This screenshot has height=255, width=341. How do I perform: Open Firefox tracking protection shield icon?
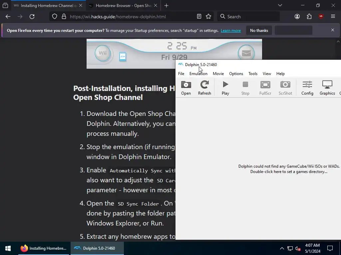pos(55,17)
